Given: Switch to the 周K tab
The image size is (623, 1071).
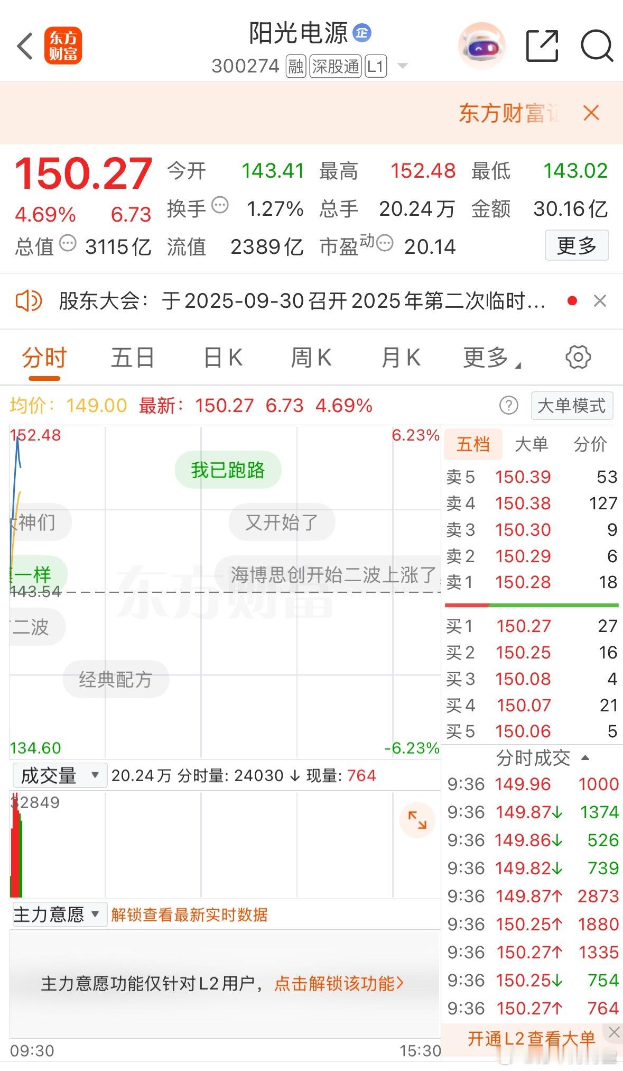Looking at the screenshot, I should (311, 358).
